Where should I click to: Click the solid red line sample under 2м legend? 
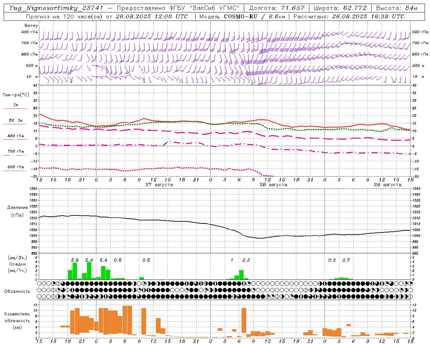[x=15, y=109]
